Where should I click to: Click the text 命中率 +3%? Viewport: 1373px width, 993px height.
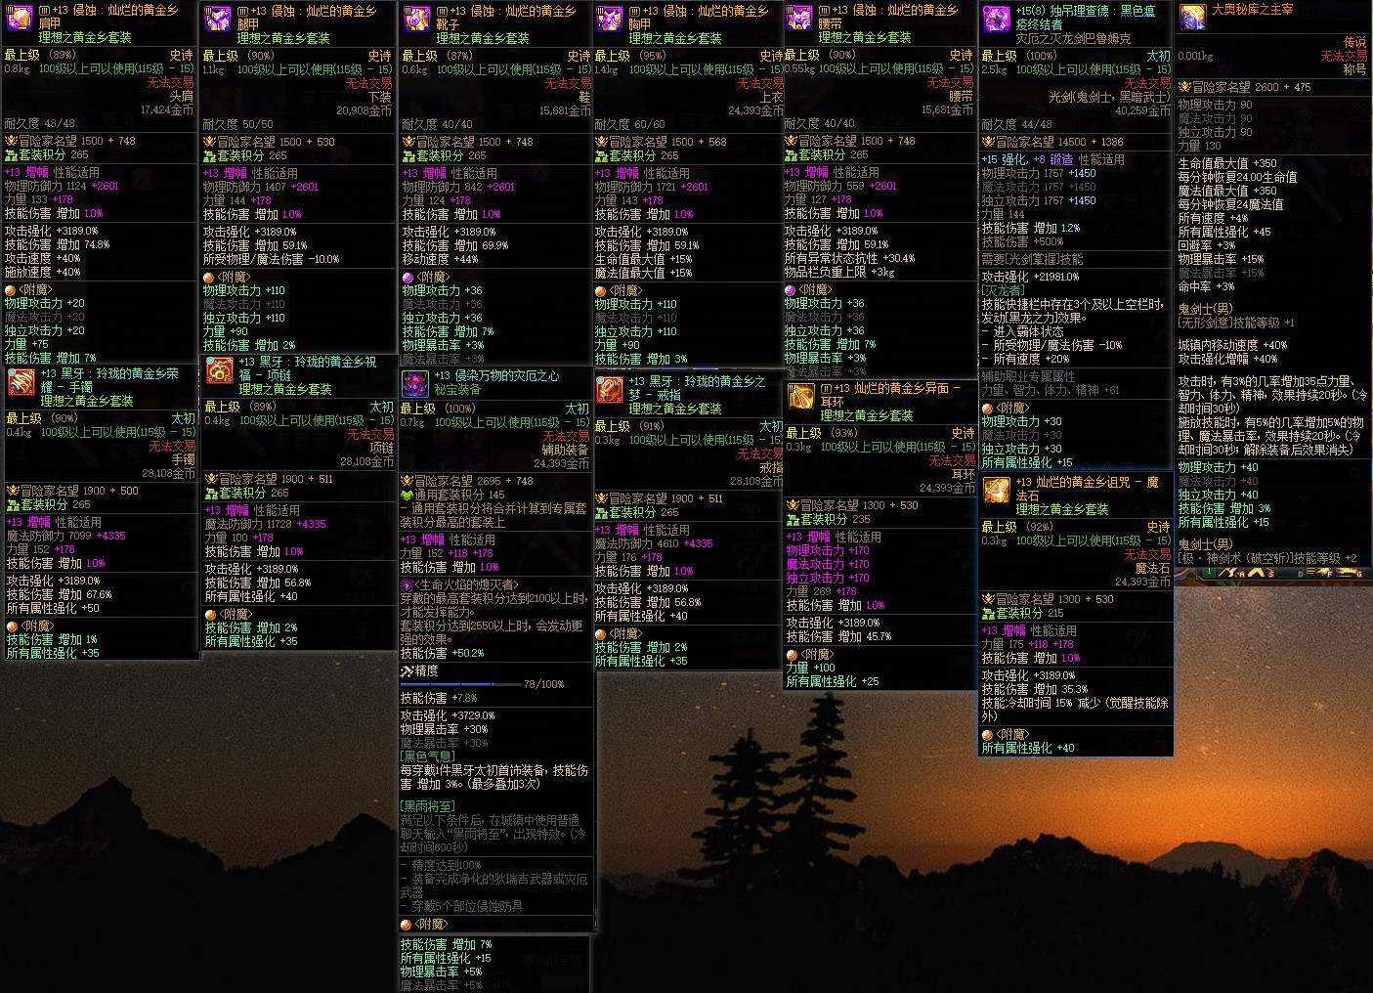(1207, 286)
